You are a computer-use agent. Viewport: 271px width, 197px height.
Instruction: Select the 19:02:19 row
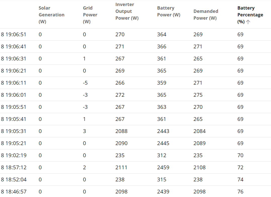click(135, 155)
